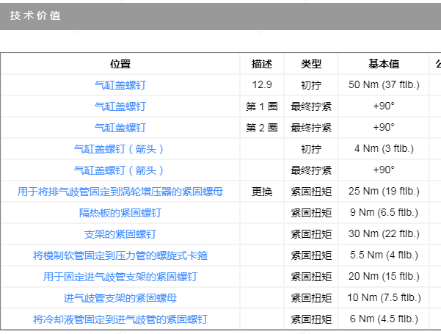Click the 技术价值 section title
The width and height of the screenshot is (441, 334).
tap(35, 15)
